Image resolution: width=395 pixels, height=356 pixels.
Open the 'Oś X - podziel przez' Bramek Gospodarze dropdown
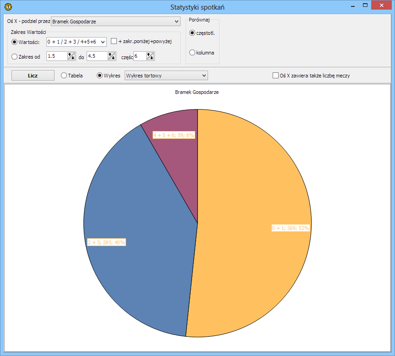(115, 22)
